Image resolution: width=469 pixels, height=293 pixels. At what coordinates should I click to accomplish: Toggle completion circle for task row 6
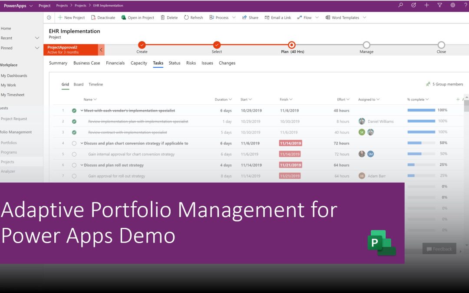click(x=74, y=165)
